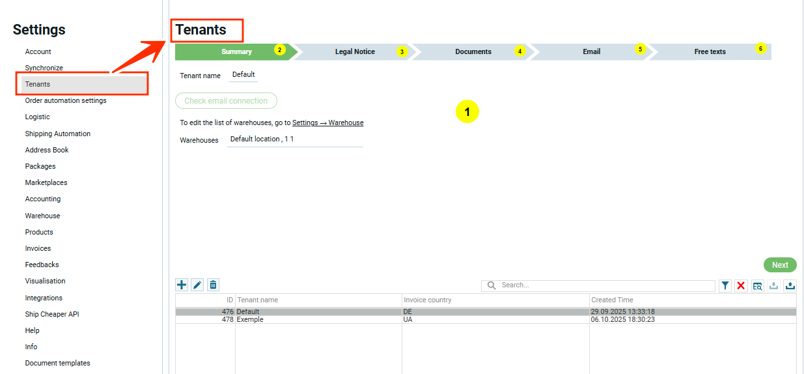This screenshot has width=804, height=374.
Task: Open Shipping Automation in the sidebar
Action: 58,134
